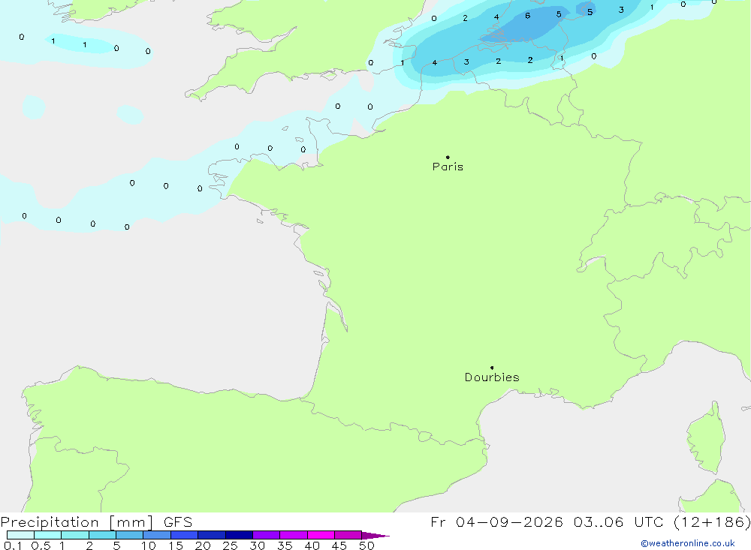Click the legend scale label "0.1"
The image size is (751, 550).
pyautogui.click(x=13, y=545)
